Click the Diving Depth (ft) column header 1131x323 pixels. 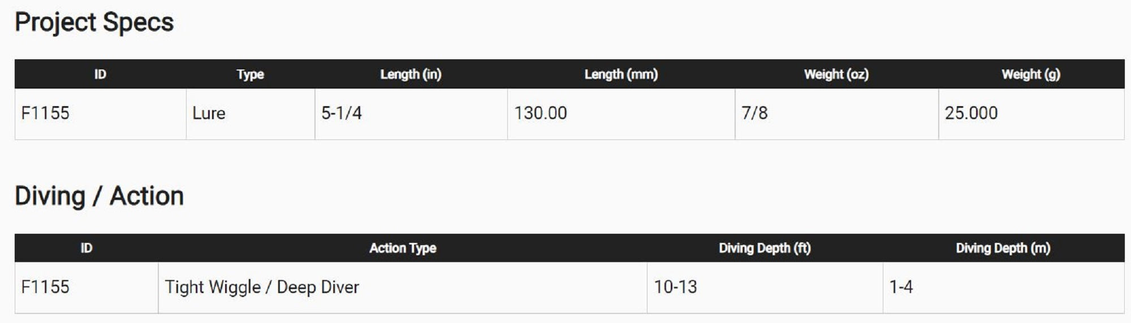pos(765,248)
